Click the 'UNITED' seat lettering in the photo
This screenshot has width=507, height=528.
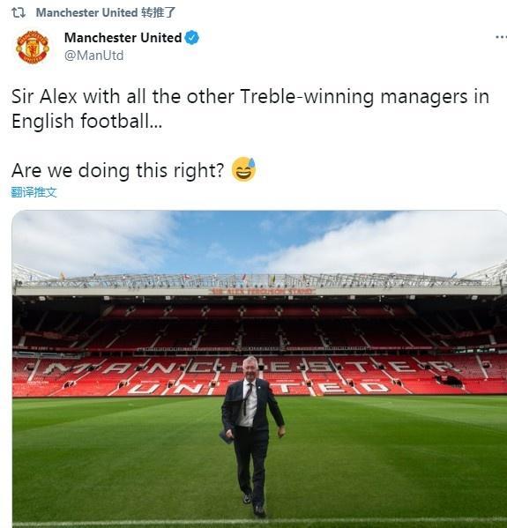(x=257, y=388)
